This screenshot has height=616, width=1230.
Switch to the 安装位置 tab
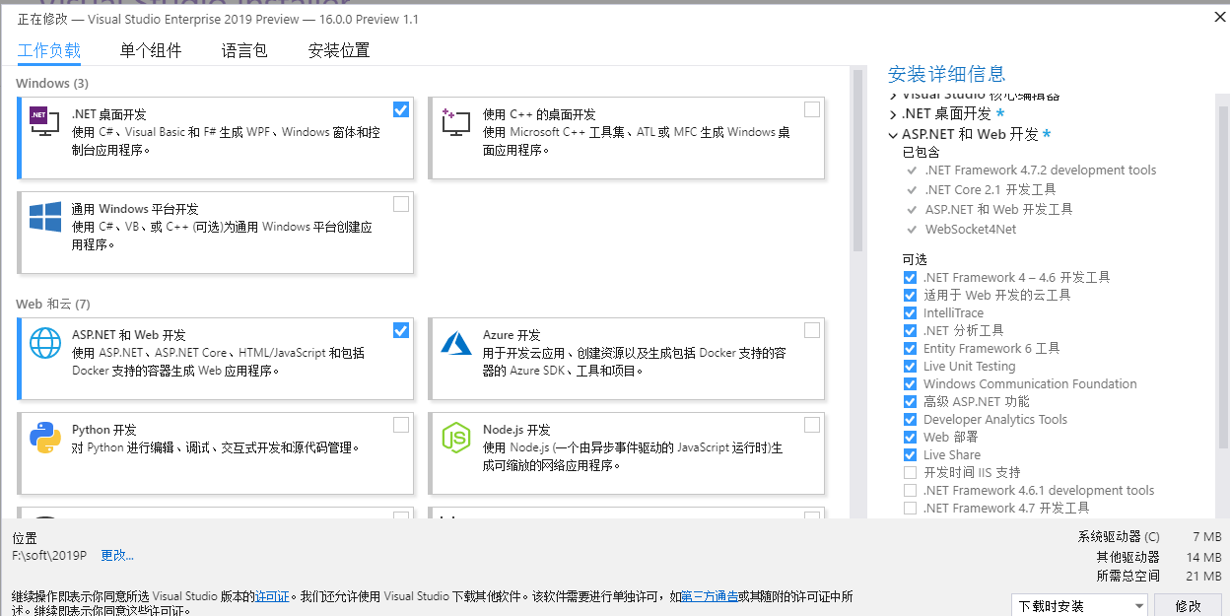pyautogui.click(x=339, y=50)
